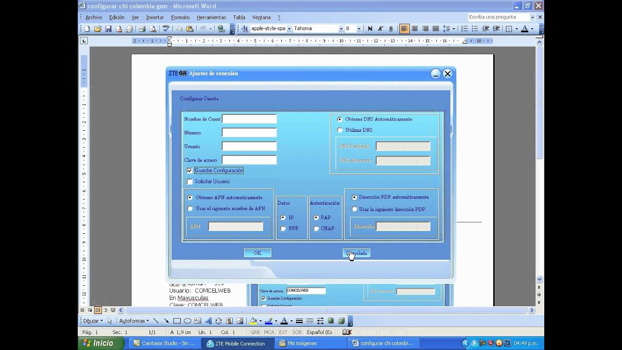Click the font color A swatch in Formatting toolbar
The width and height of the screenshot is (622, 350).
[524, 29]
